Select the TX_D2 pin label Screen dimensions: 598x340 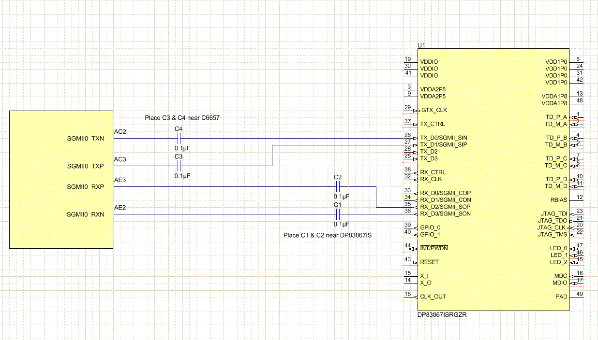(429, 152)
